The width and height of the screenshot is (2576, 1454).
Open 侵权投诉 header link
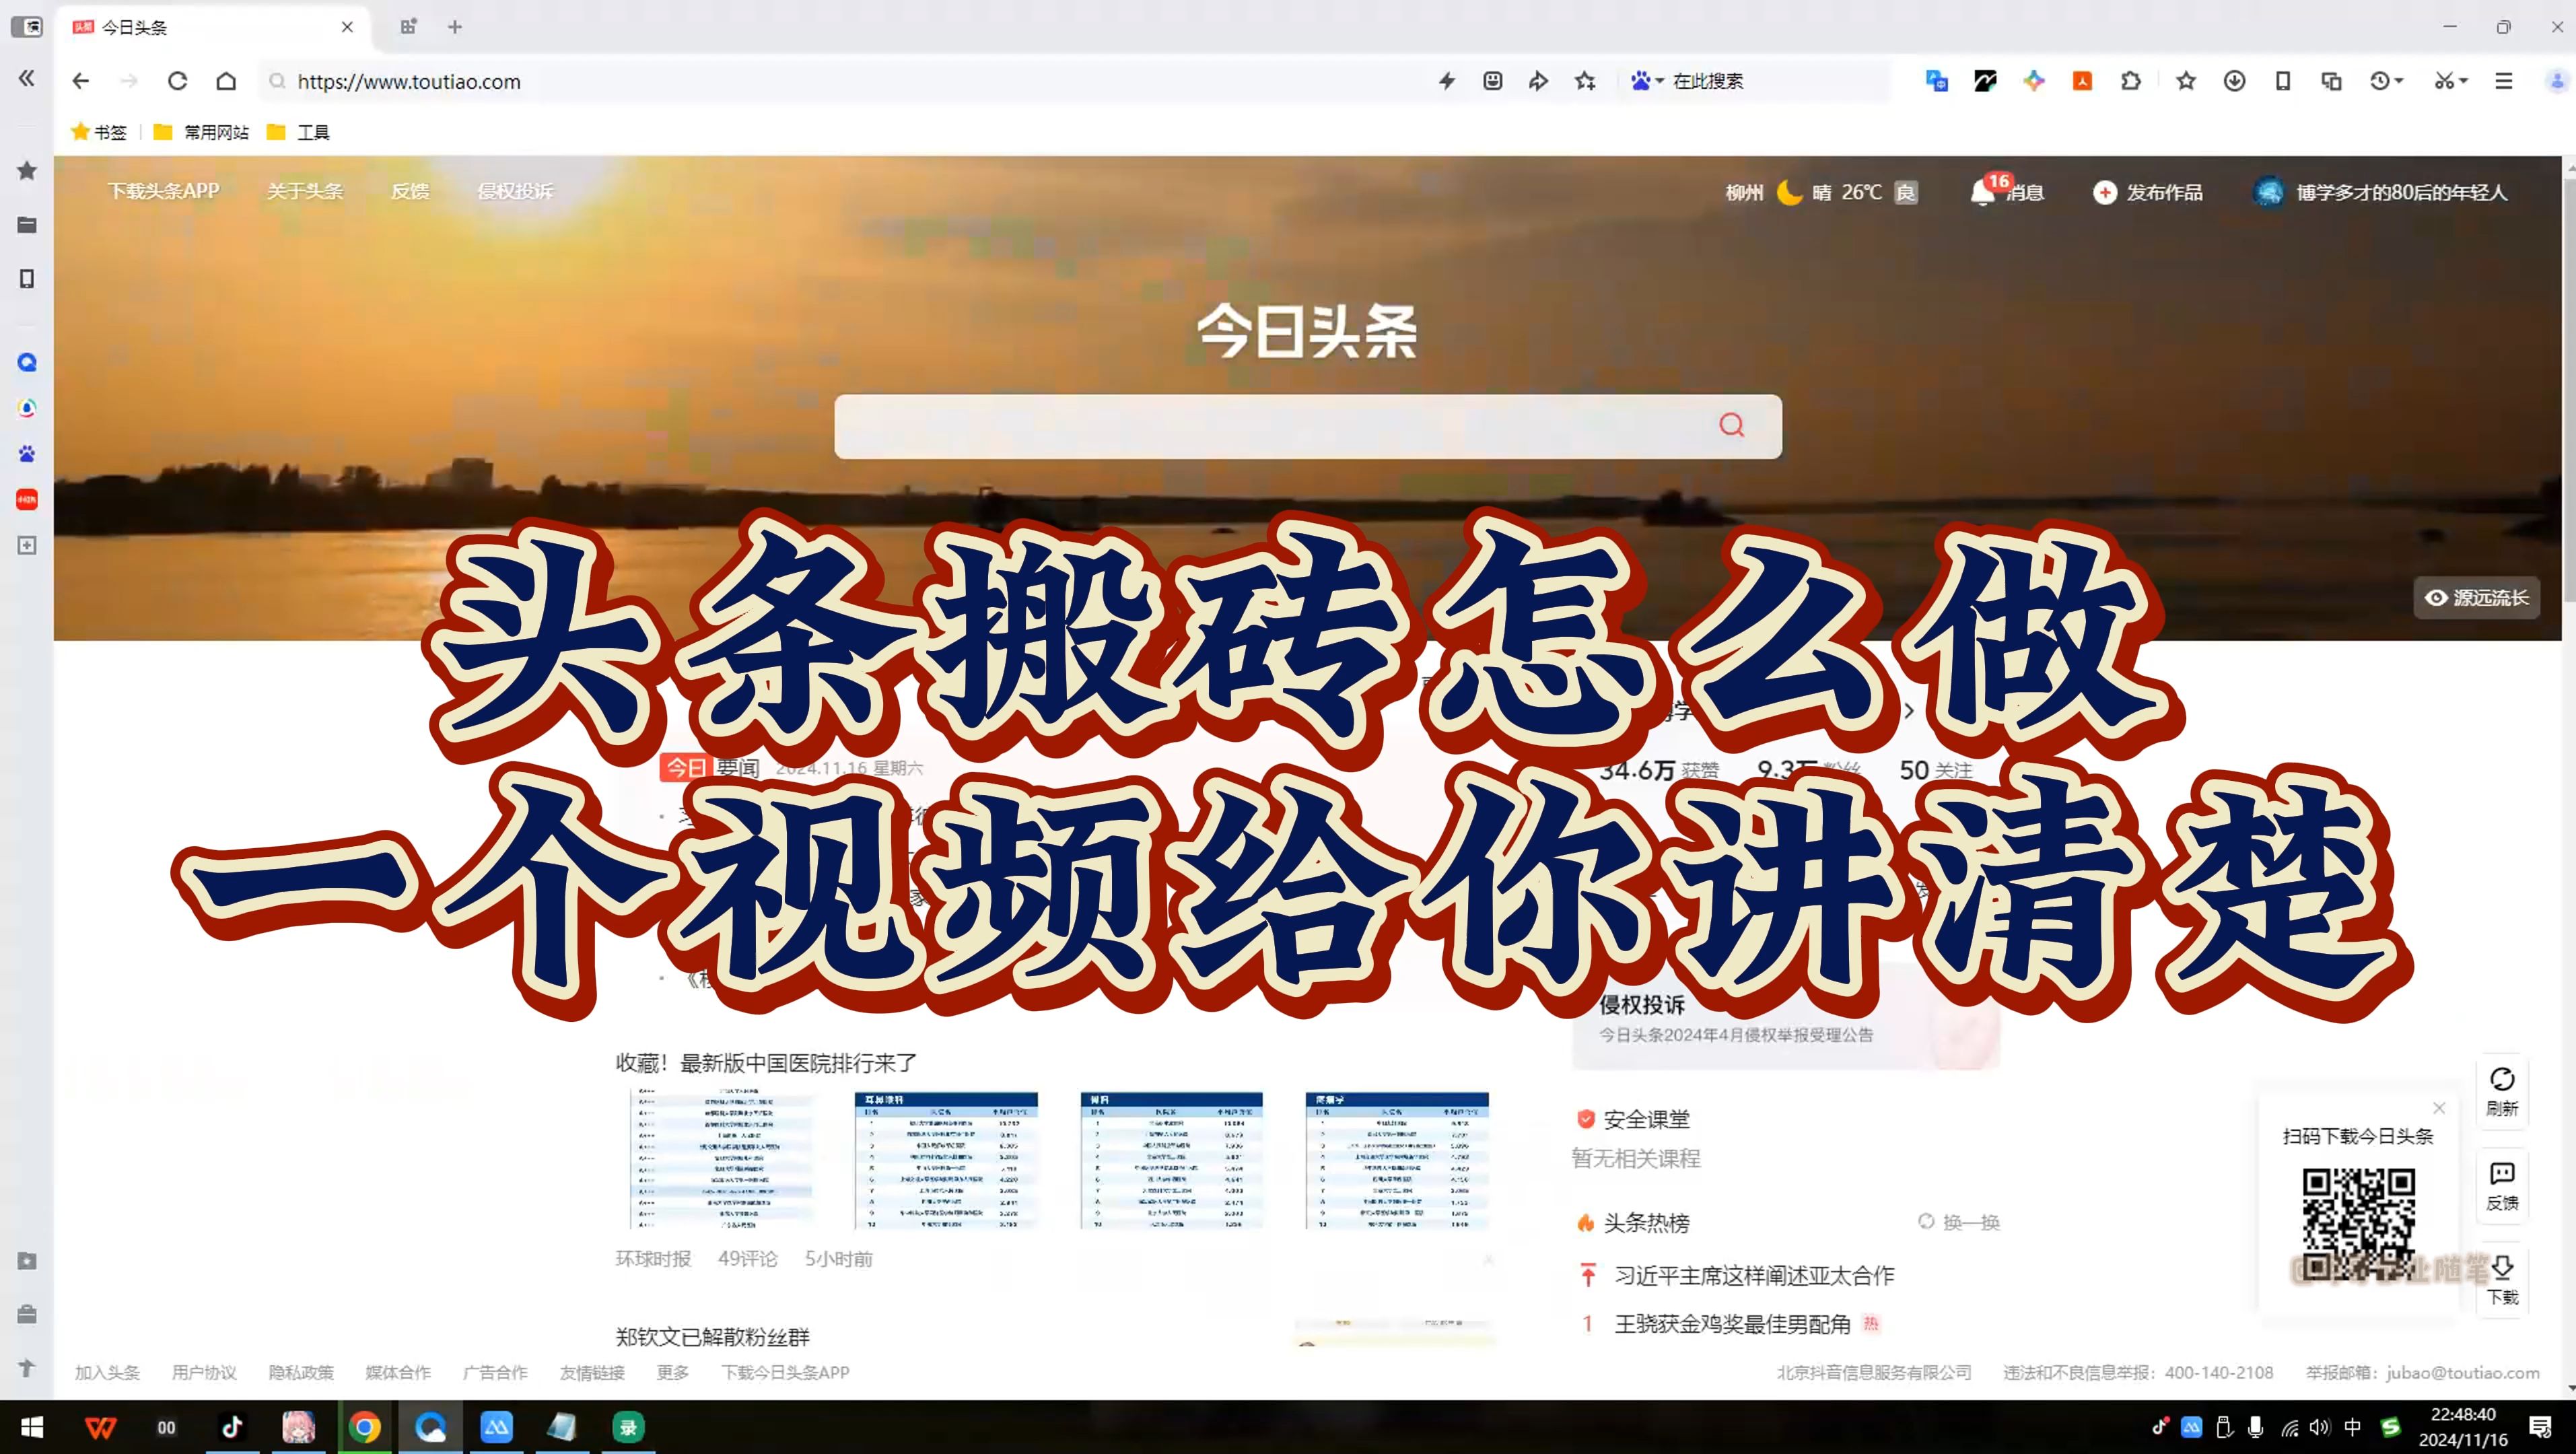515,191
